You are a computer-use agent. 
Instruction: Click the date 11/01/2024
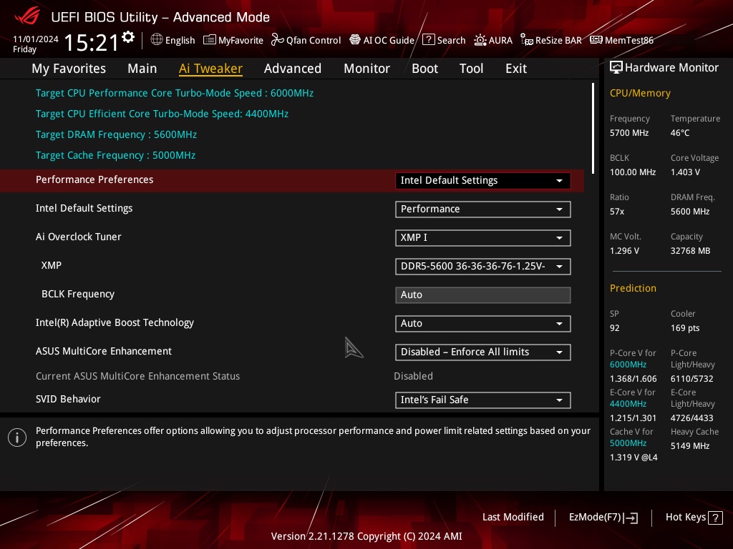click(x=36, y=39)
